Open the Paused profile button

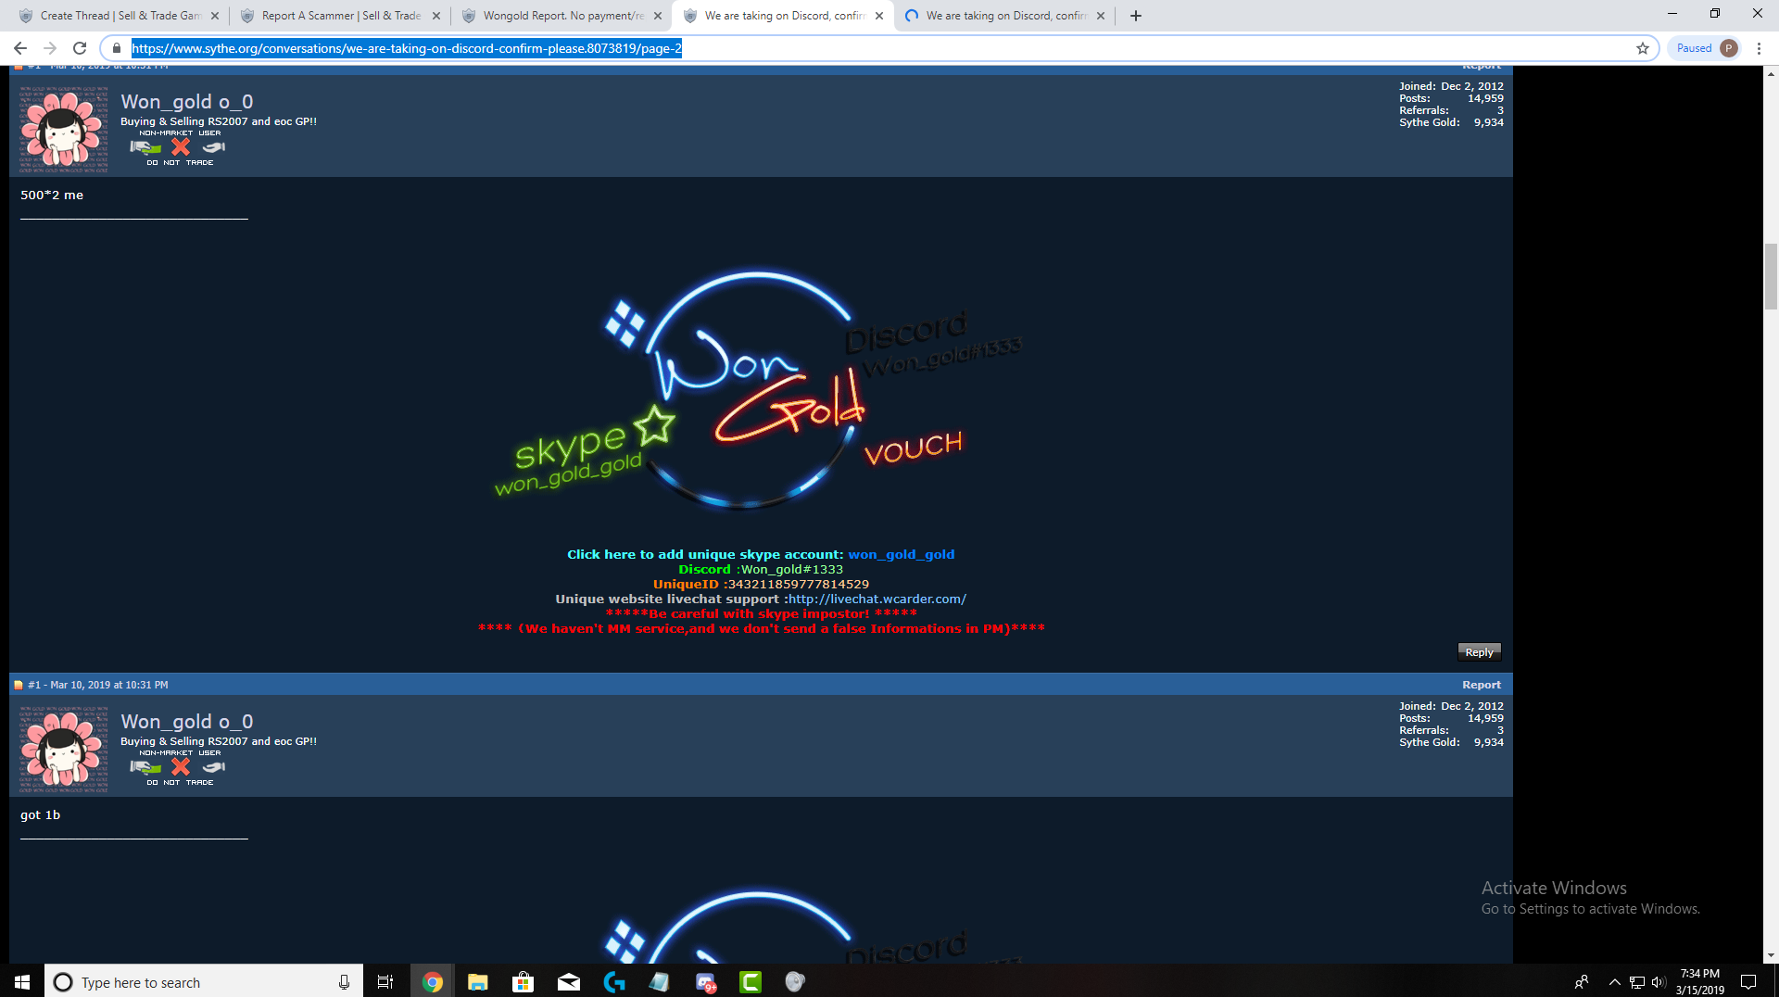coord(1707,48)
